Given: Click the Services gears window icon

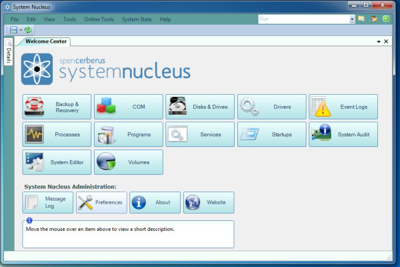Looking at the screenshot, I should pos(178,134).
